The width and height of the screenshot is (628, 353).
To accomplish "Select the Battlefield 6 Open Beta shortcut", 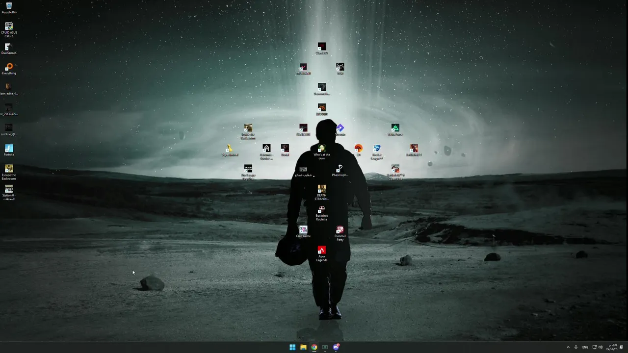I will click(x=395, y=173).
